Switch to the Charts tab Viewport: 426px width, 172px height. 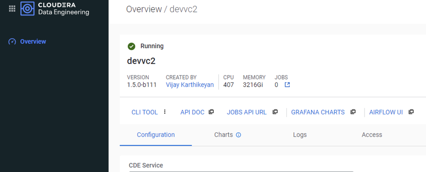224,134
